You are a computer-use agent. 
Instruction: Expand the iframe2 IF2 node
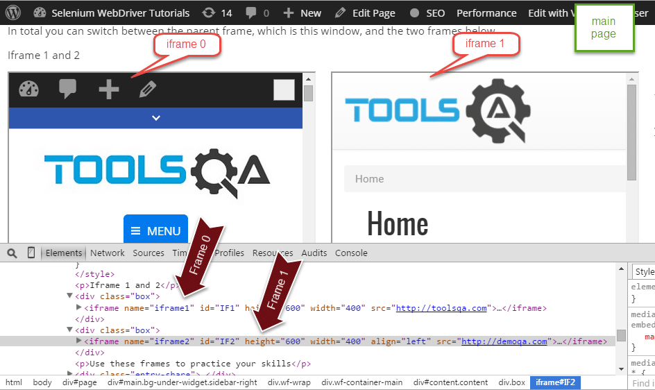pyautogui.click(x=78, y=341)
